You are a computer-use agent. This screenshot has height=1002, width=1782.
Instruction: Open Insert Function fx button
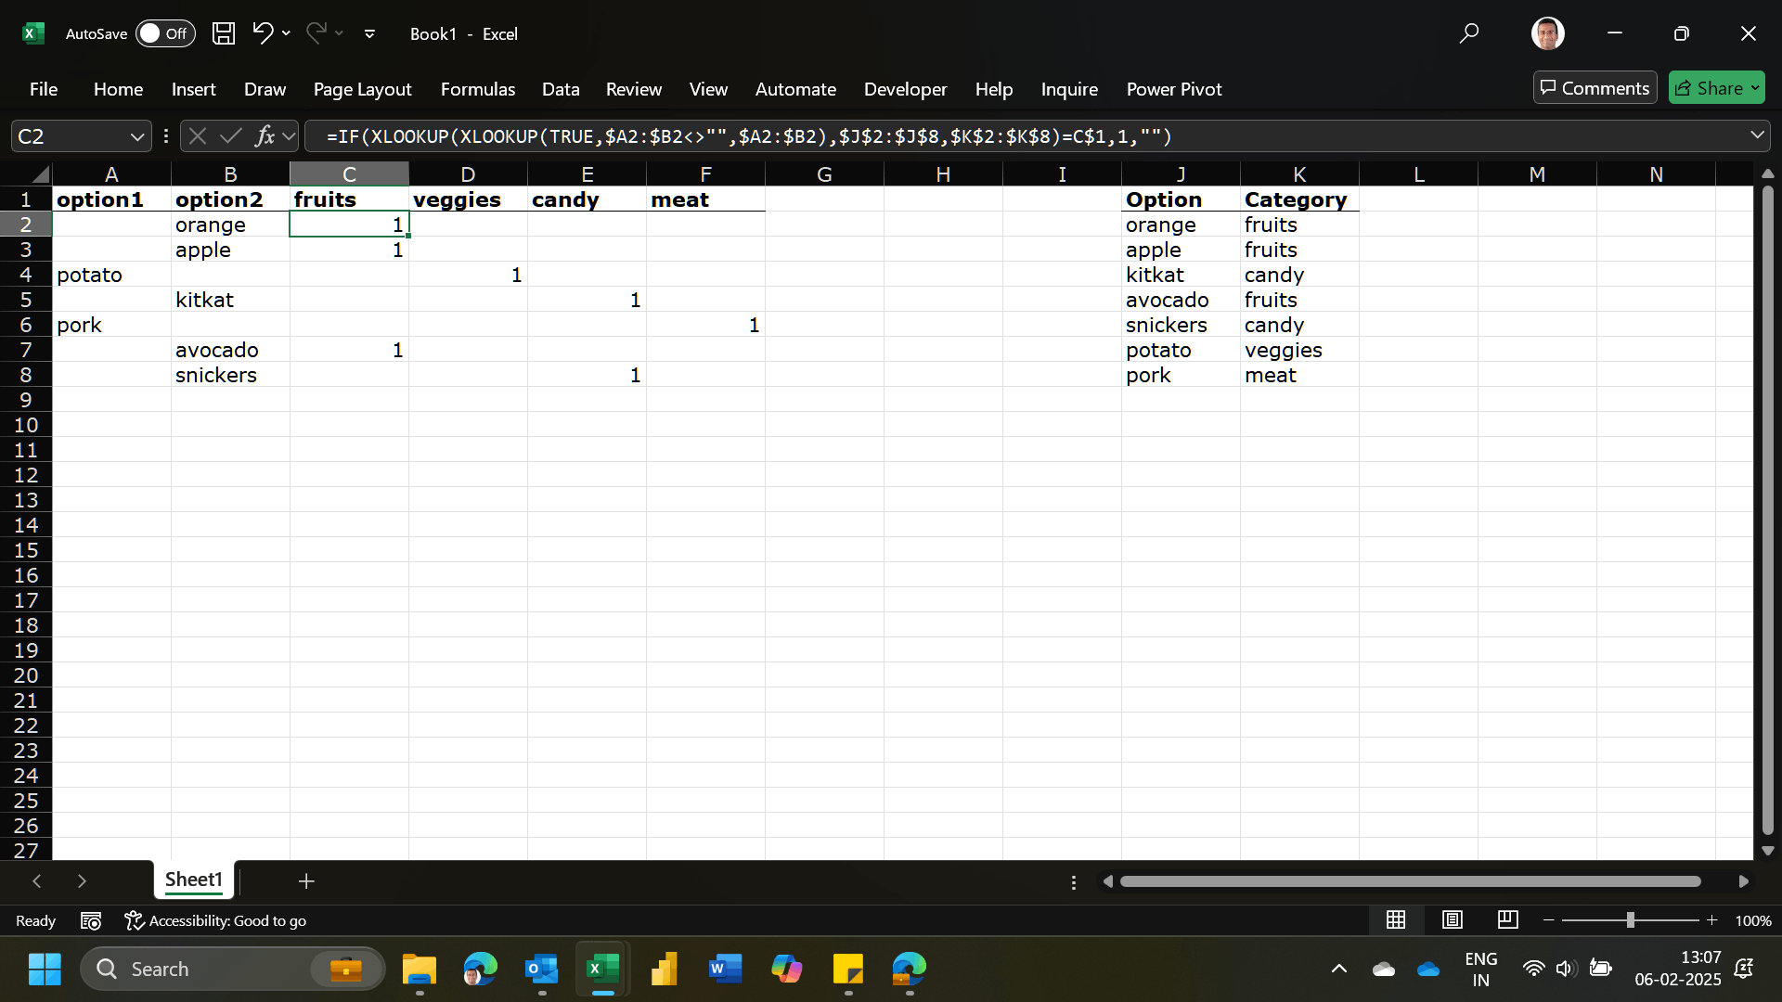point(265,136)
